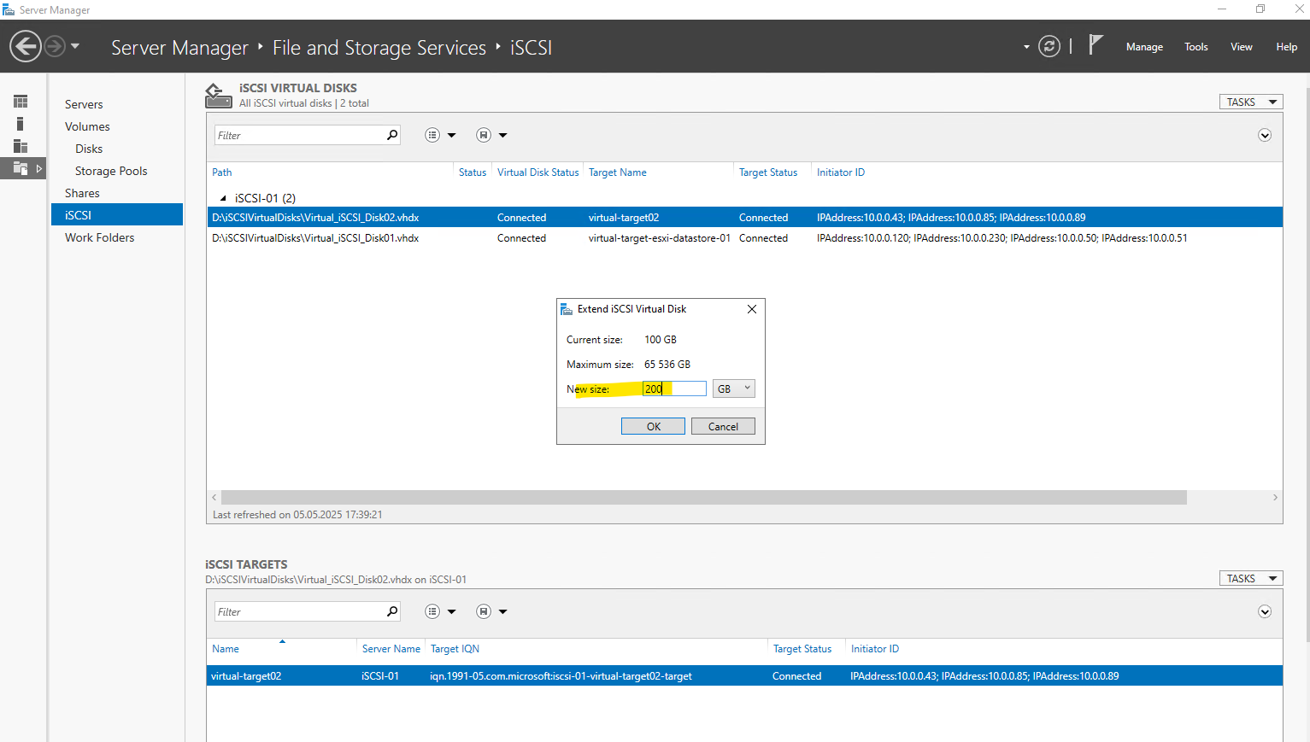The height and width of the screenshot is (742, 1310).
Task: Open the notifications flag icon
Action: coord(1096,44)
